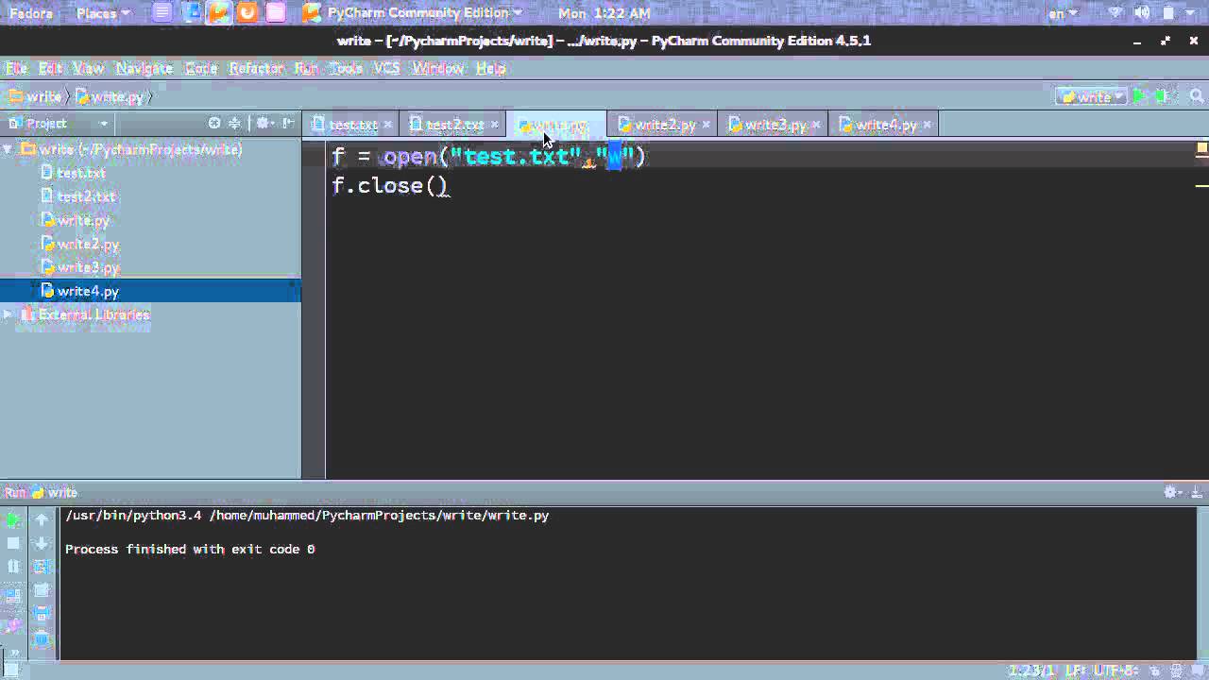
Task: Open the Project view selector dropdown
Action: coord(58,124)
